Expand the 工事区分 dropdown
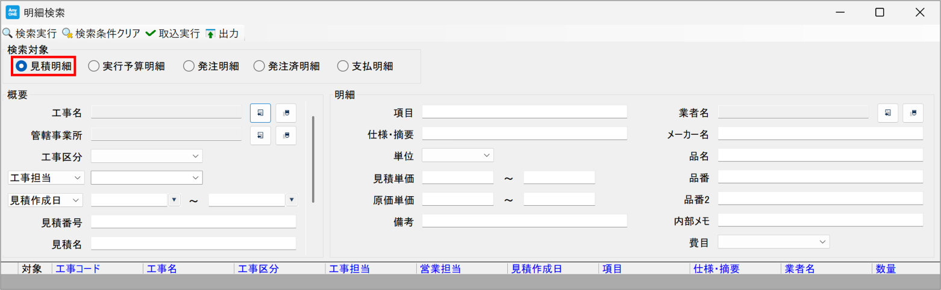The width and height of the screenshot is (941, 290). (x=195, y=156)
